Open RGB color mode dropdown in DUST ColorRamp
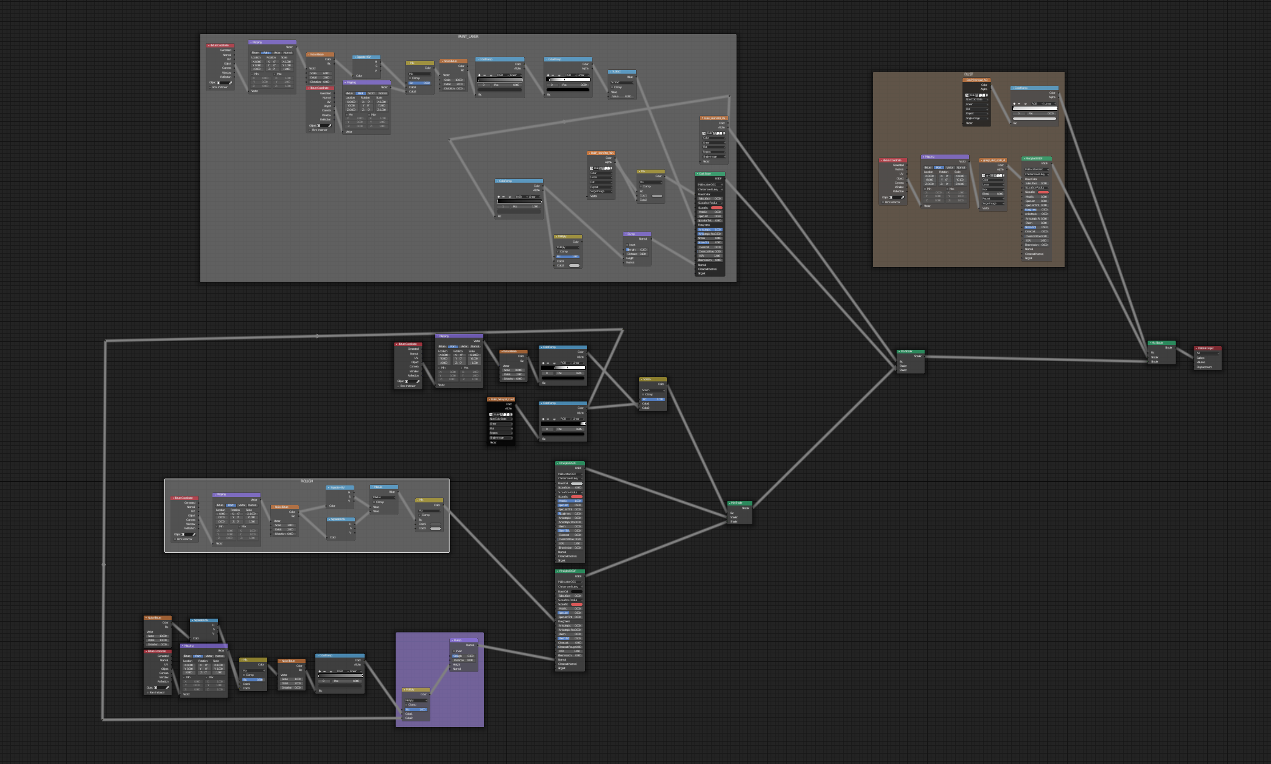 tap(1037, 104)
